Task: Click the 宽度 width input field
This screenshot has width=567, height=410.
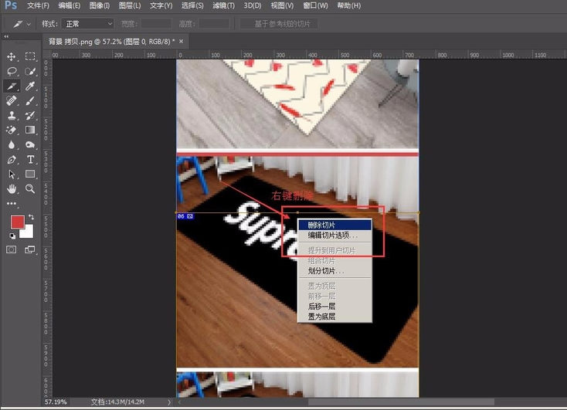Action: pos(156,24)
